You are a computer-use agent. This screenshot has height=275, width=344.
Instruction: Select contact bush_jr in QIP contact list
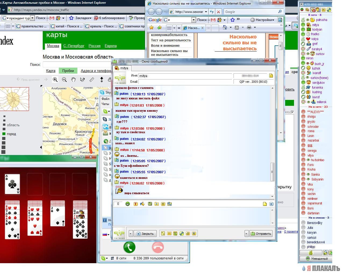(319, 64)
